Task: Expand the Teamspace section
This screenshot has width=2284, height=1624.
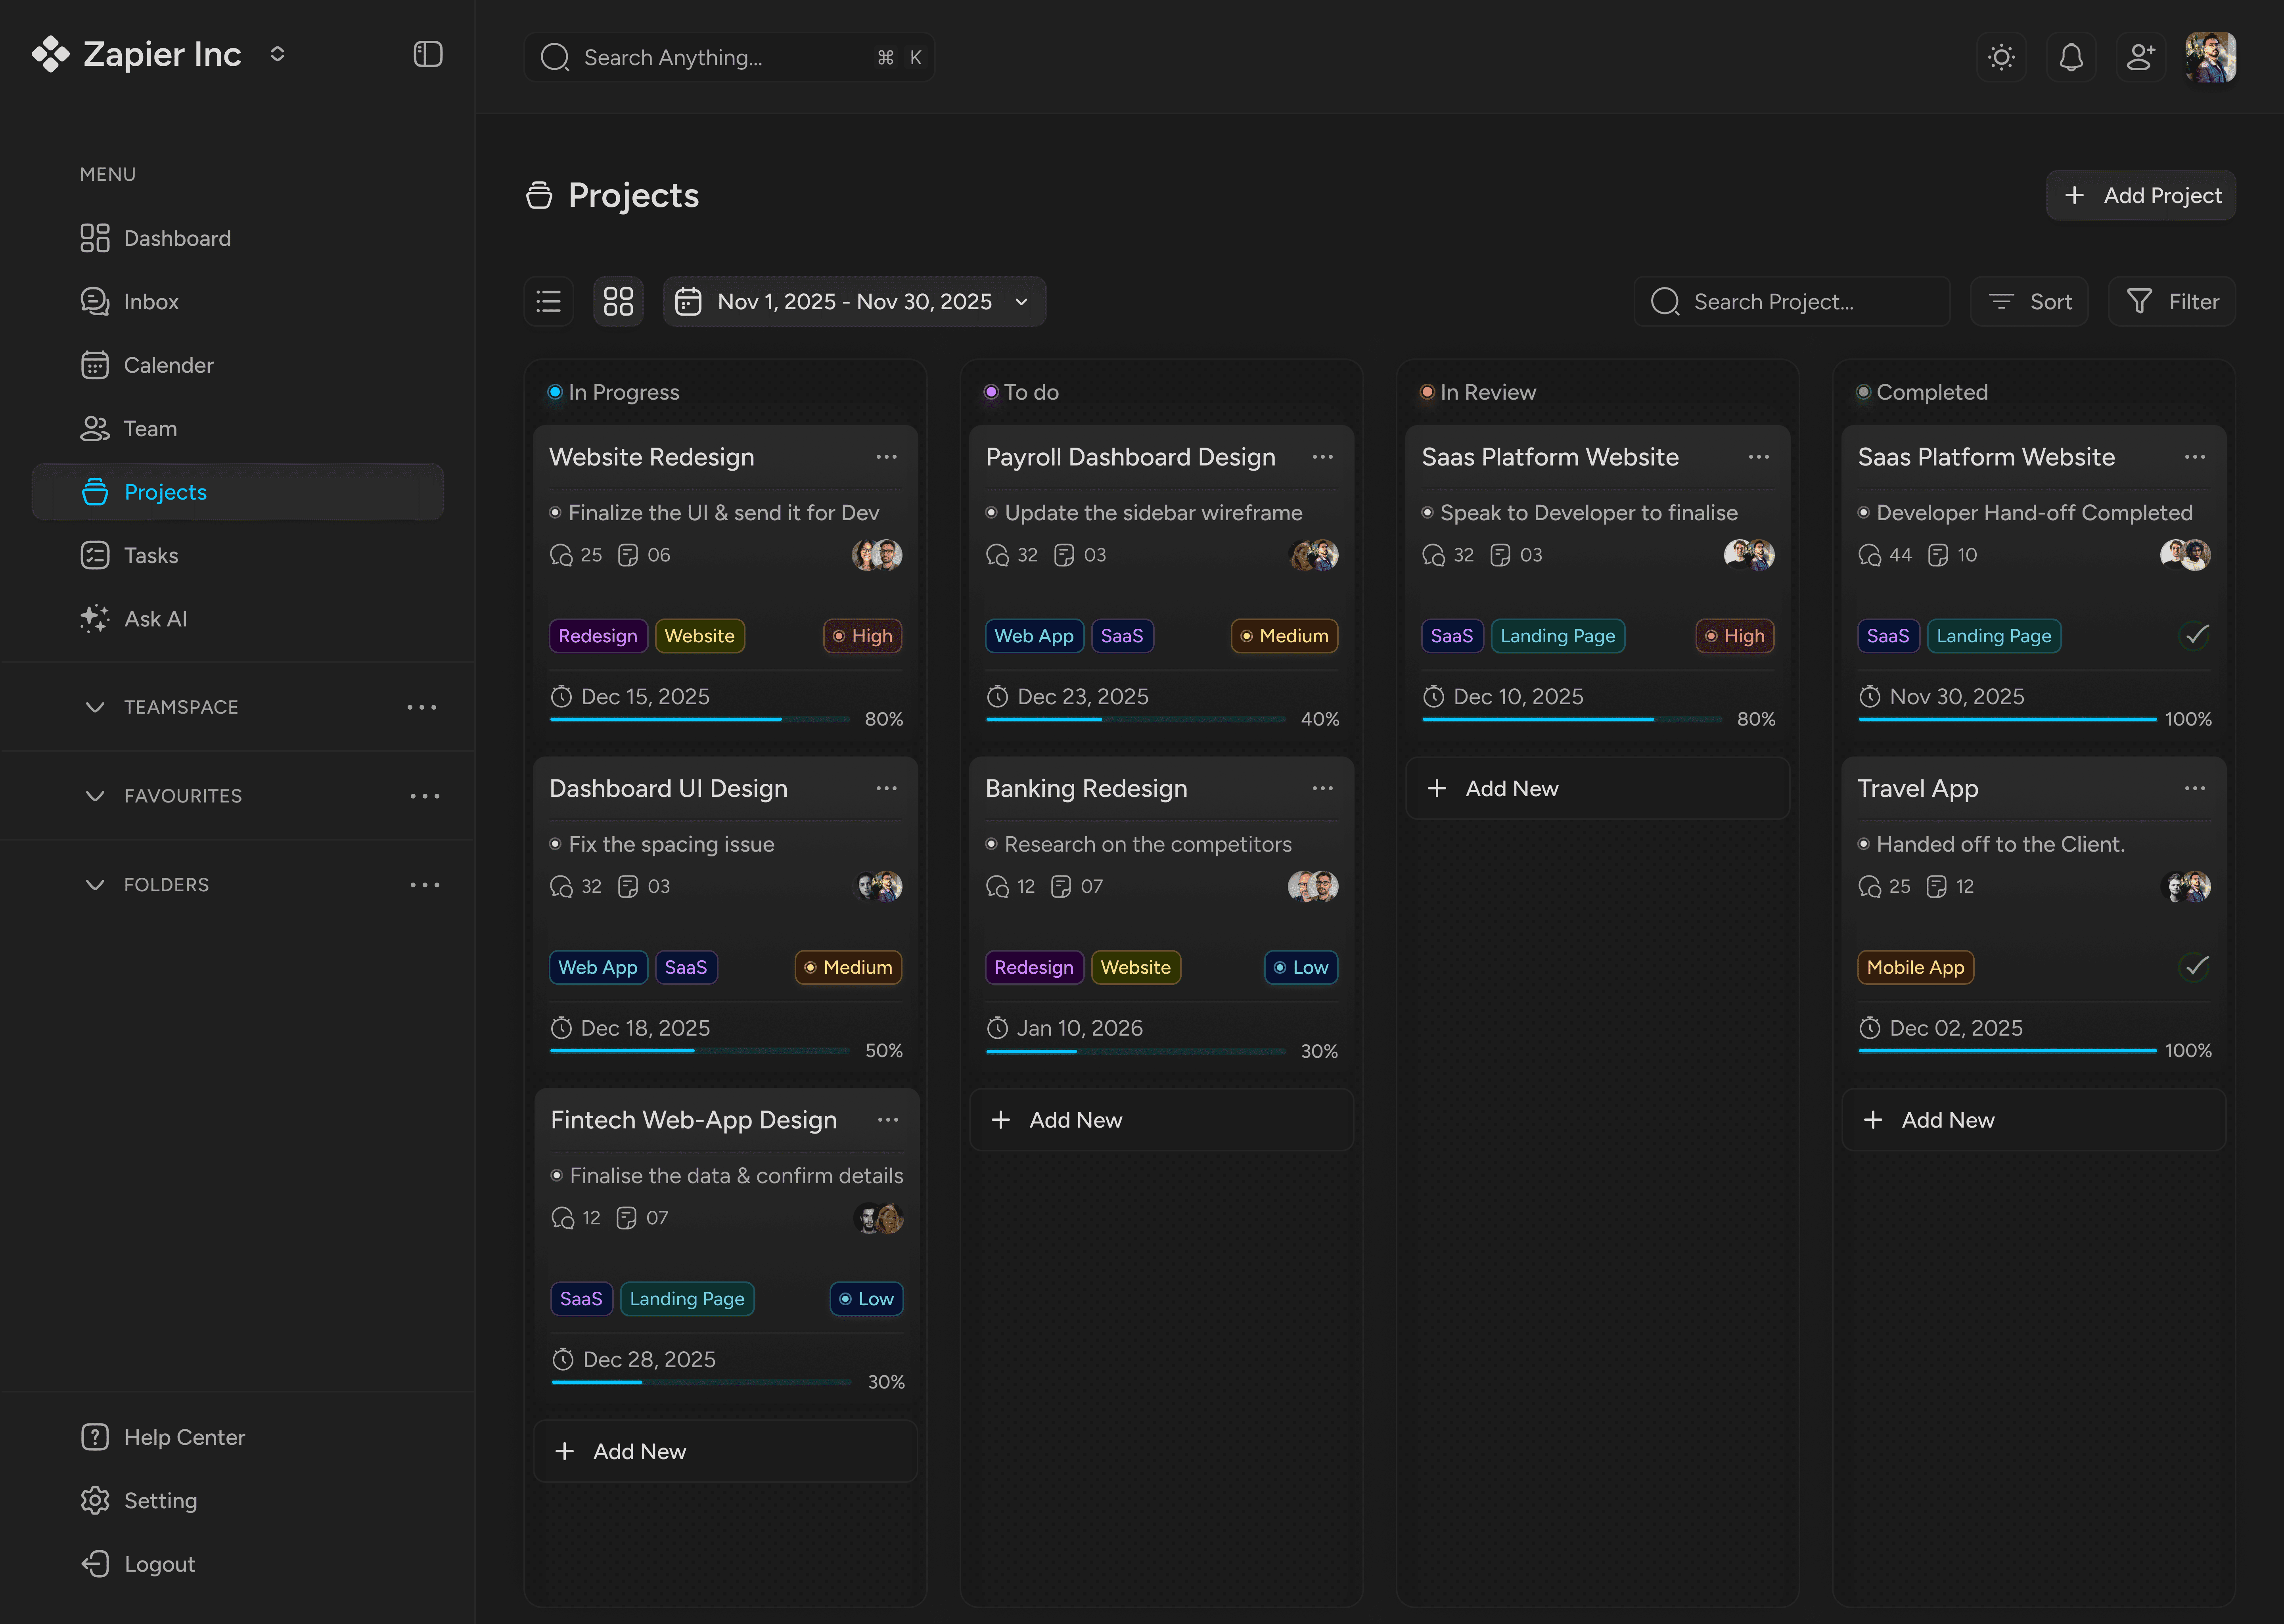Action: point(95,707)
